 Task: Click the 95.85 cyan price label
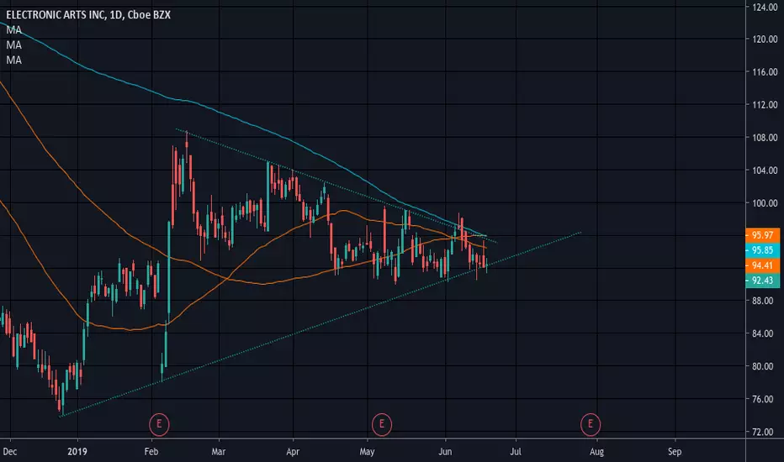click(x=762, y=250)
